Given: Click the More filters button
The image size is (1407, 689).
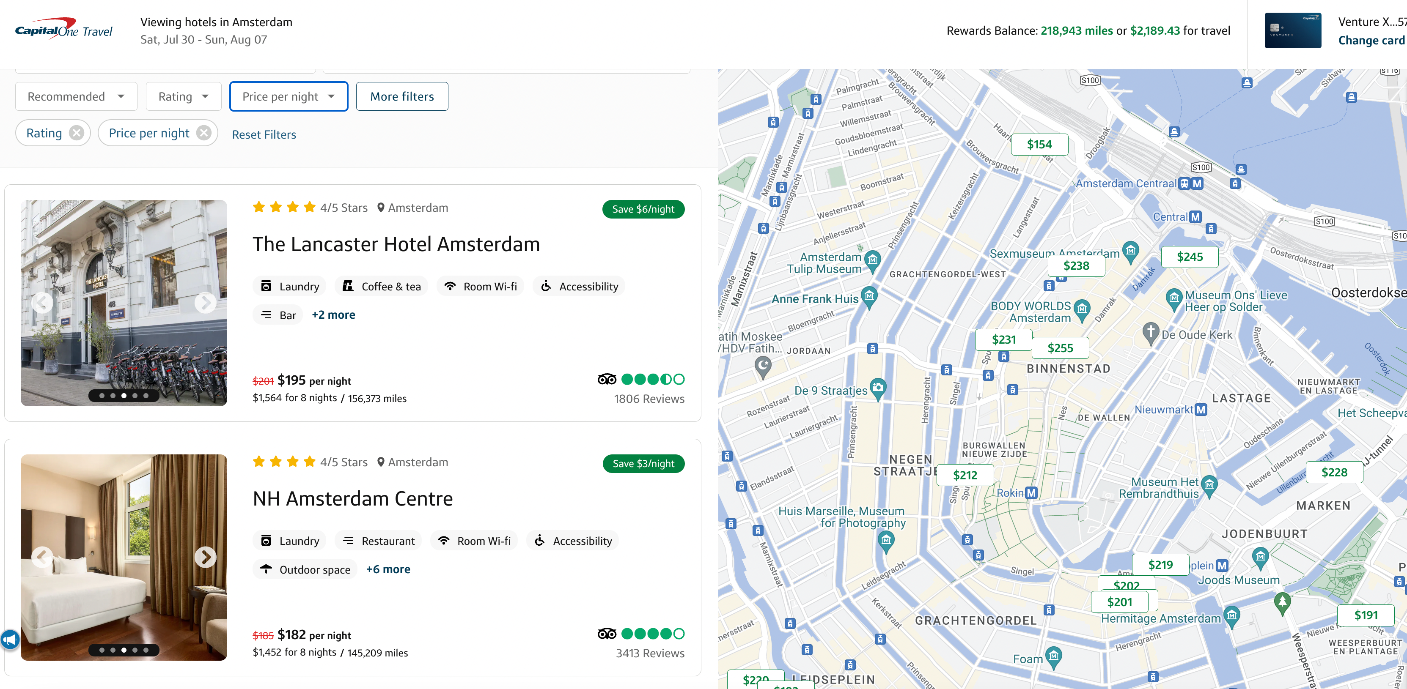Looking at the screenshot, I should [402, 96].
